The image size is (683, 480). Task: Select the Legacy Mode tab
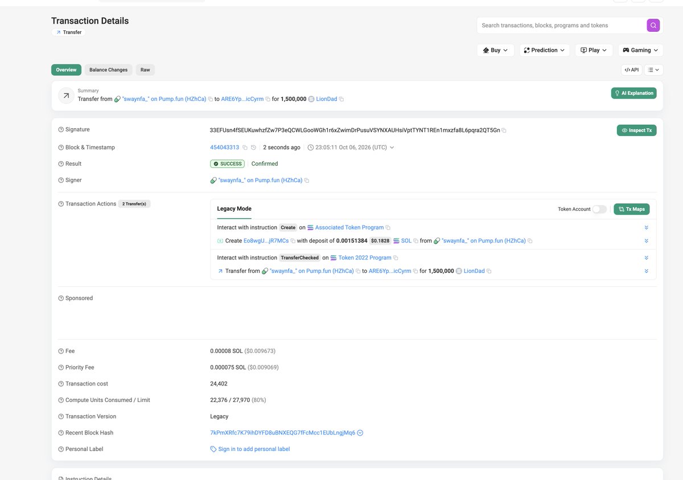pyautogui.click(x=234, y=209)
